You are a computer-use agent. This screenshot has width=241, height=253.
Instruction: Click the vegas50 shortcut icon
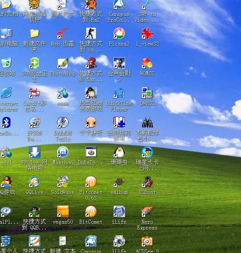tap(63, 212)
